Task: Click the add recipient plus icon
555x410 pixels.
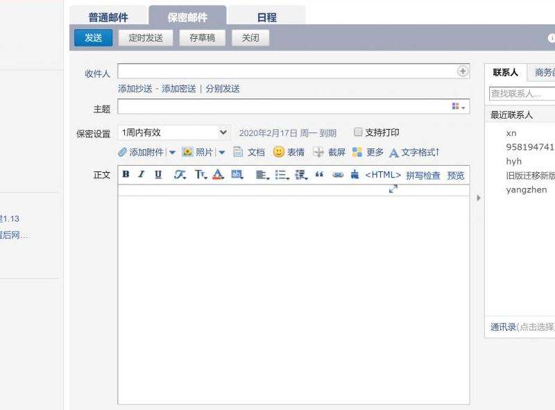Action: point(462,71)
